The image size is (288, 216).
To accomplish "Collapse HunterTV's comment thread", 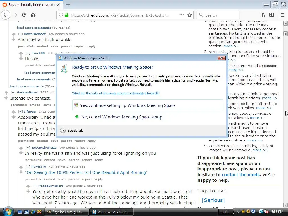I will pyautogui.click(x=28, y=166).
